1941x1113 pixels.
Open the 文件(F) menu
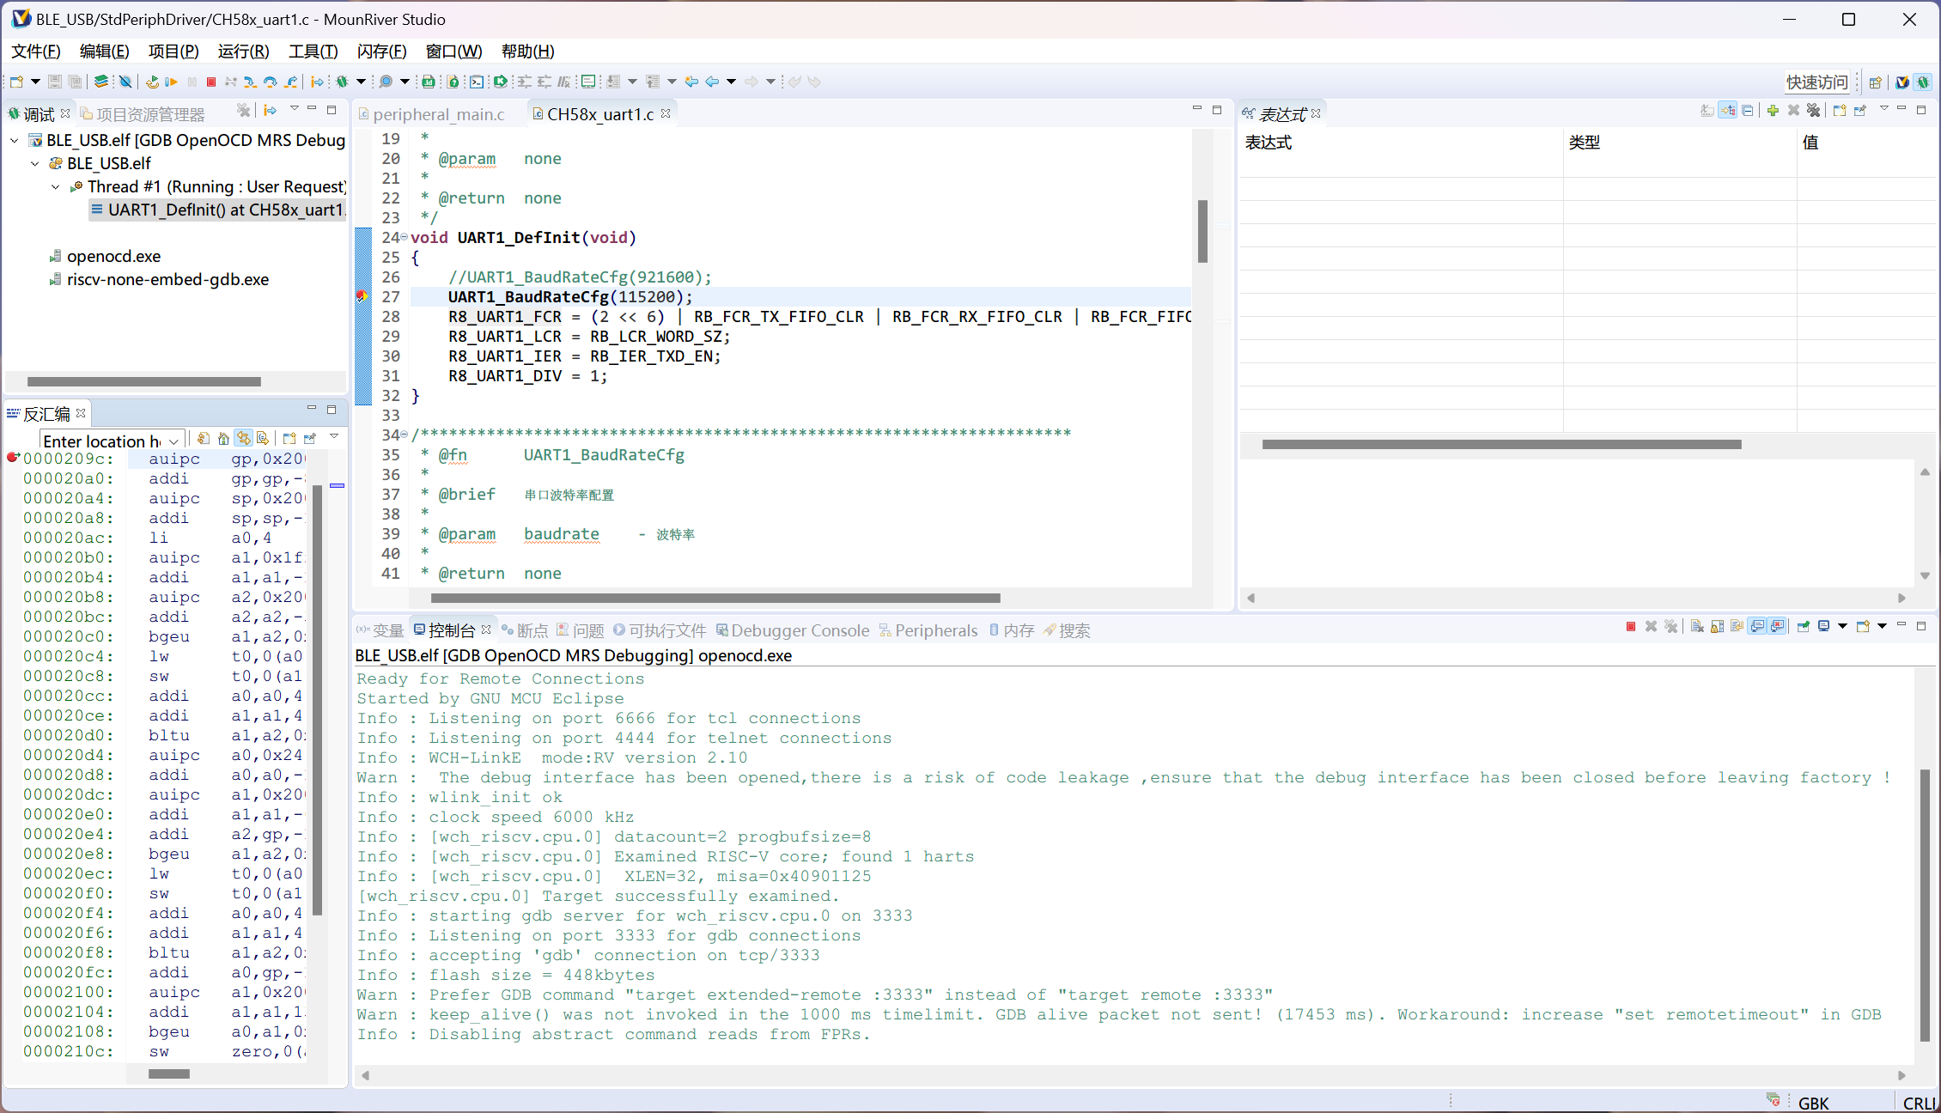[x=36, y=52]
